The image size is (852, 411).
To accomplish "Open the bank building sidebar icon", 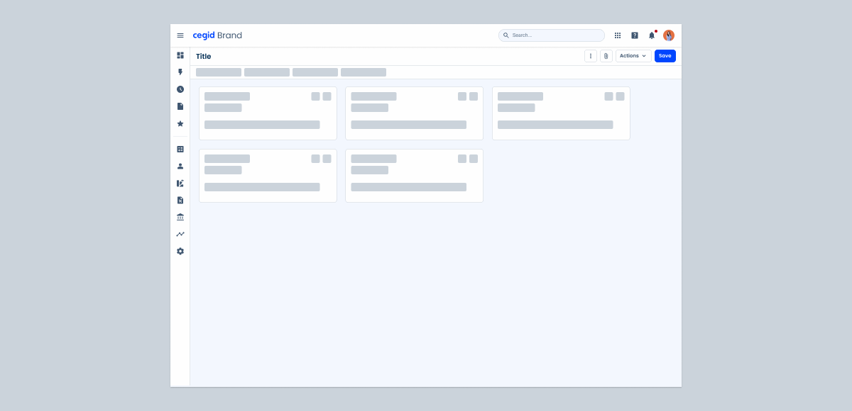I will 180,217.
